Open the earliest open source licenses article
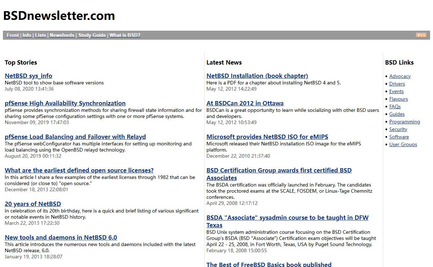The image size is (433, 267). click(x=79, y=170)
